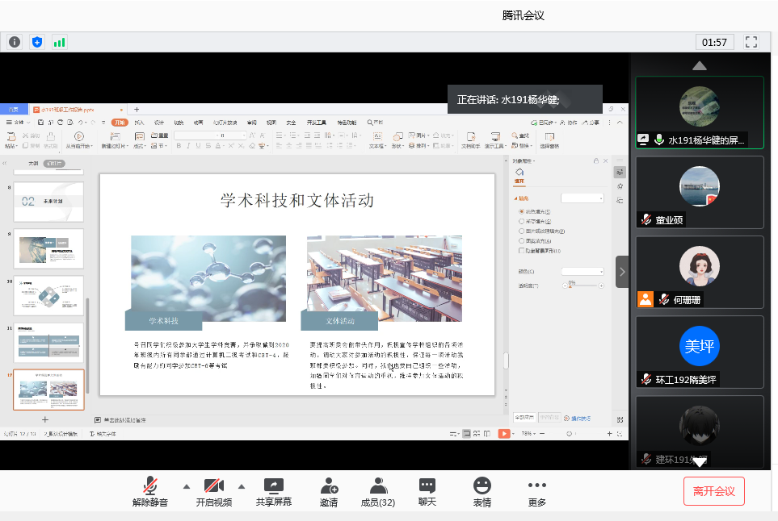Click the 邀请 invite icon

pos(329,486)
